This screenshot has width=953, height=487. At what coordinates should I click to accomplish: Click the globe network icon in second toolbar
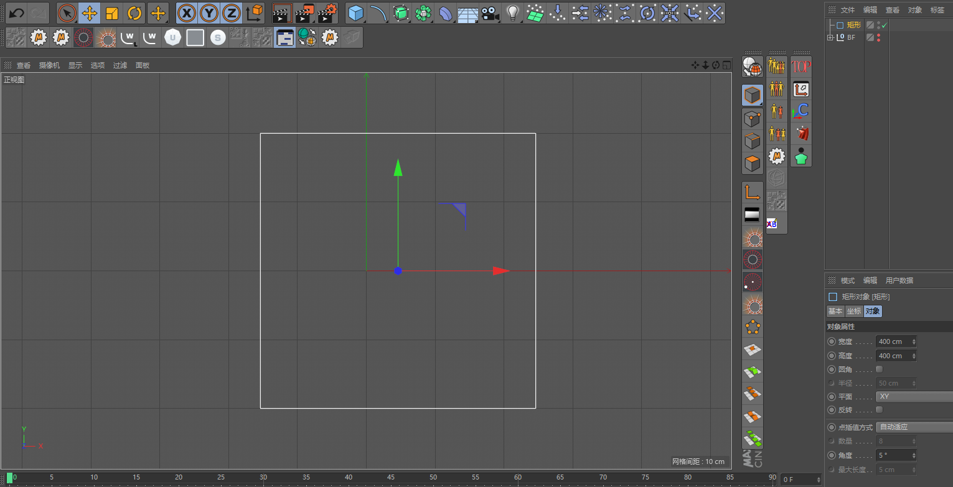point(307,38)
